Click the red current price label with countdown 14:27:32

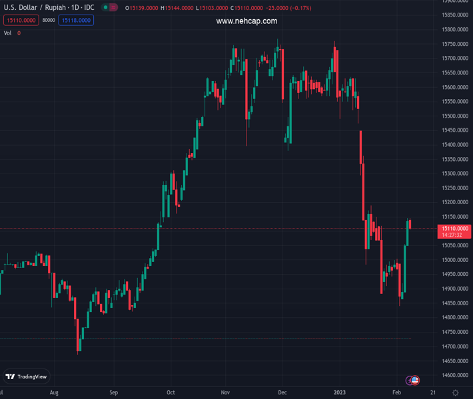click(454, 231)
